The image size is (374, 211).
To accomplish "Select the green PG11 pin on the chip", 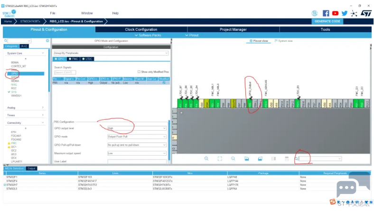I will (298, 104).
